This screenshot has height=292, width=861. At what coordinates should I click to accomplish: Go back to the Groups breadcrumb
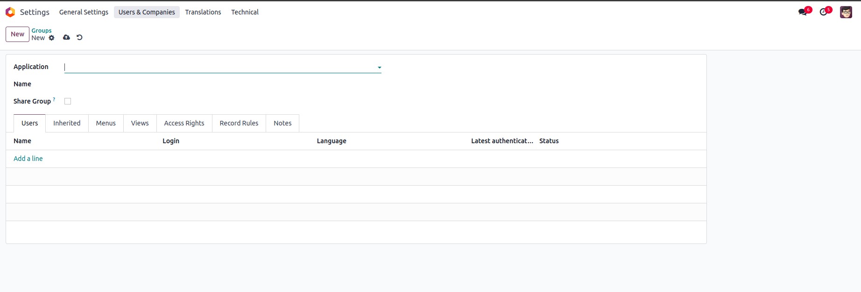tap(42, 30)
